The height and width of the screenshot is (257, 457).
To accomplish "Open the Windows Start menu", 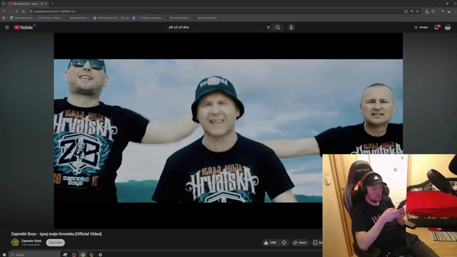I will [x=4, y=255].
